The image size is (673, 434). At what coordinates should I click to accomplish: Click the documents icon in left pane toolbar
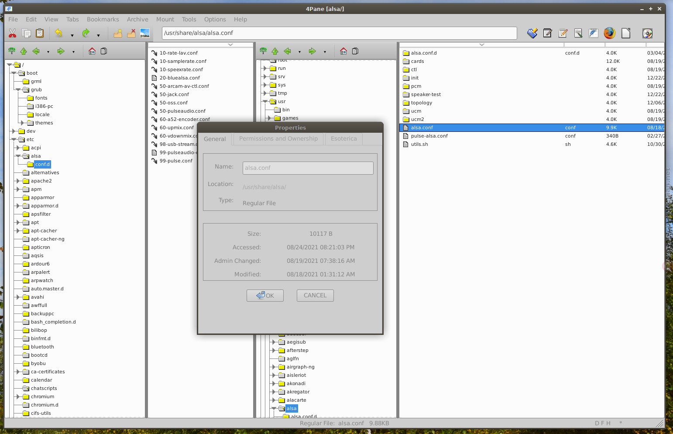coord(104,51)
